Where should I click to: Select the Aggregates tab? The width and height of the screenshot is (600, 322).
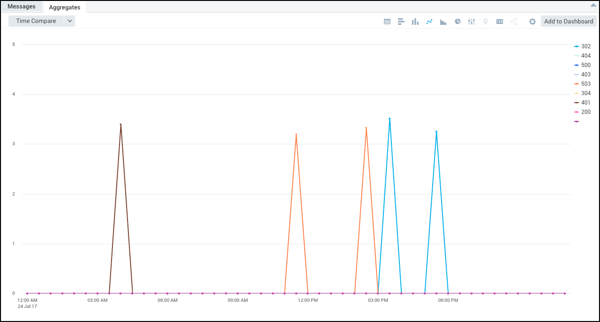(65, 7)
